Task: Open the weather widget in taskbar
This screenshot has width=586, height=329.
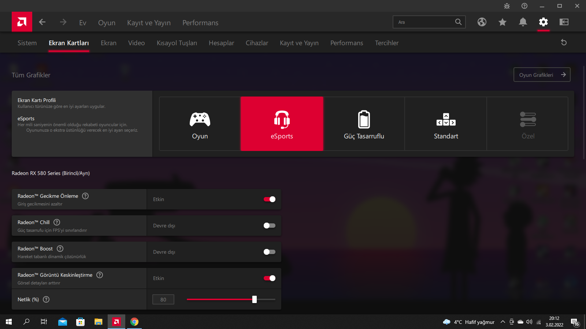Action: click(468, 322)
